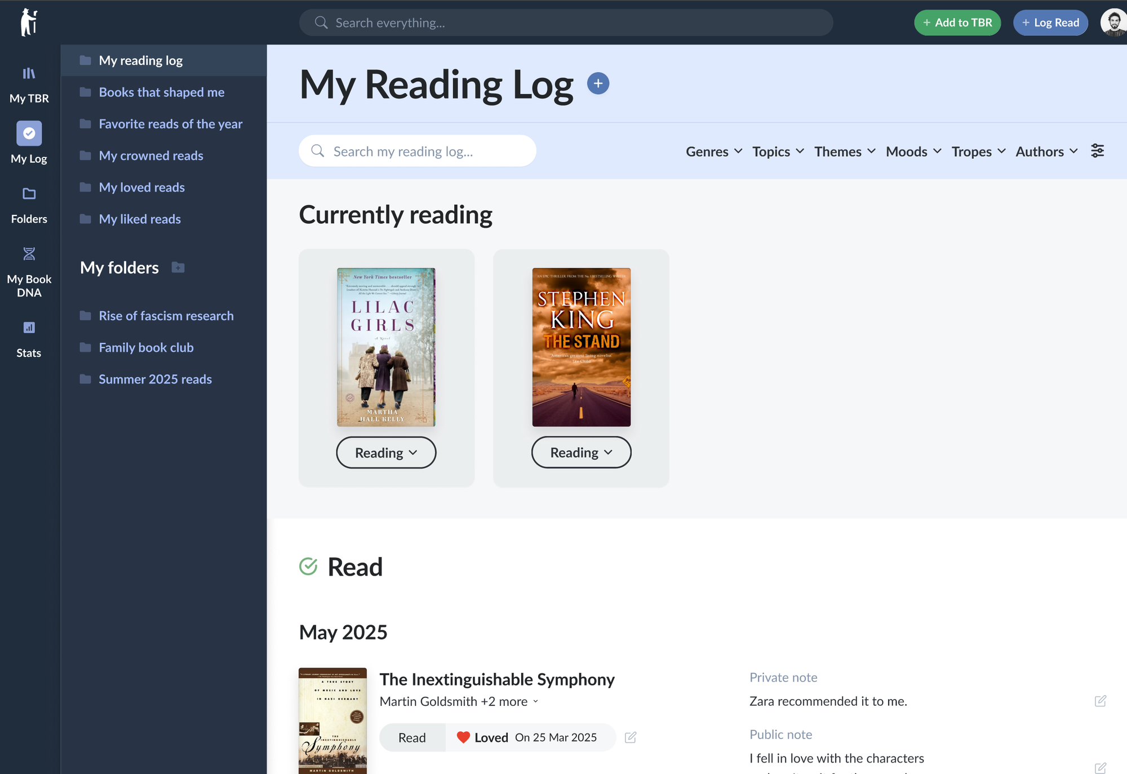Click the Shepherd logo icon

tap(29, 23)
